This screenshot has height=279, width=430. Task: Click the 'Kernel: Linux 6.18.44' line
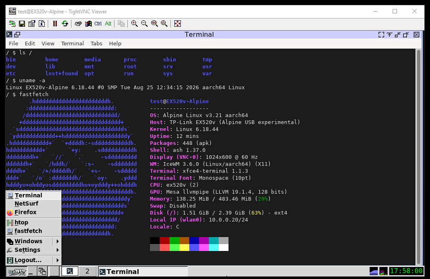pos(184,129)
